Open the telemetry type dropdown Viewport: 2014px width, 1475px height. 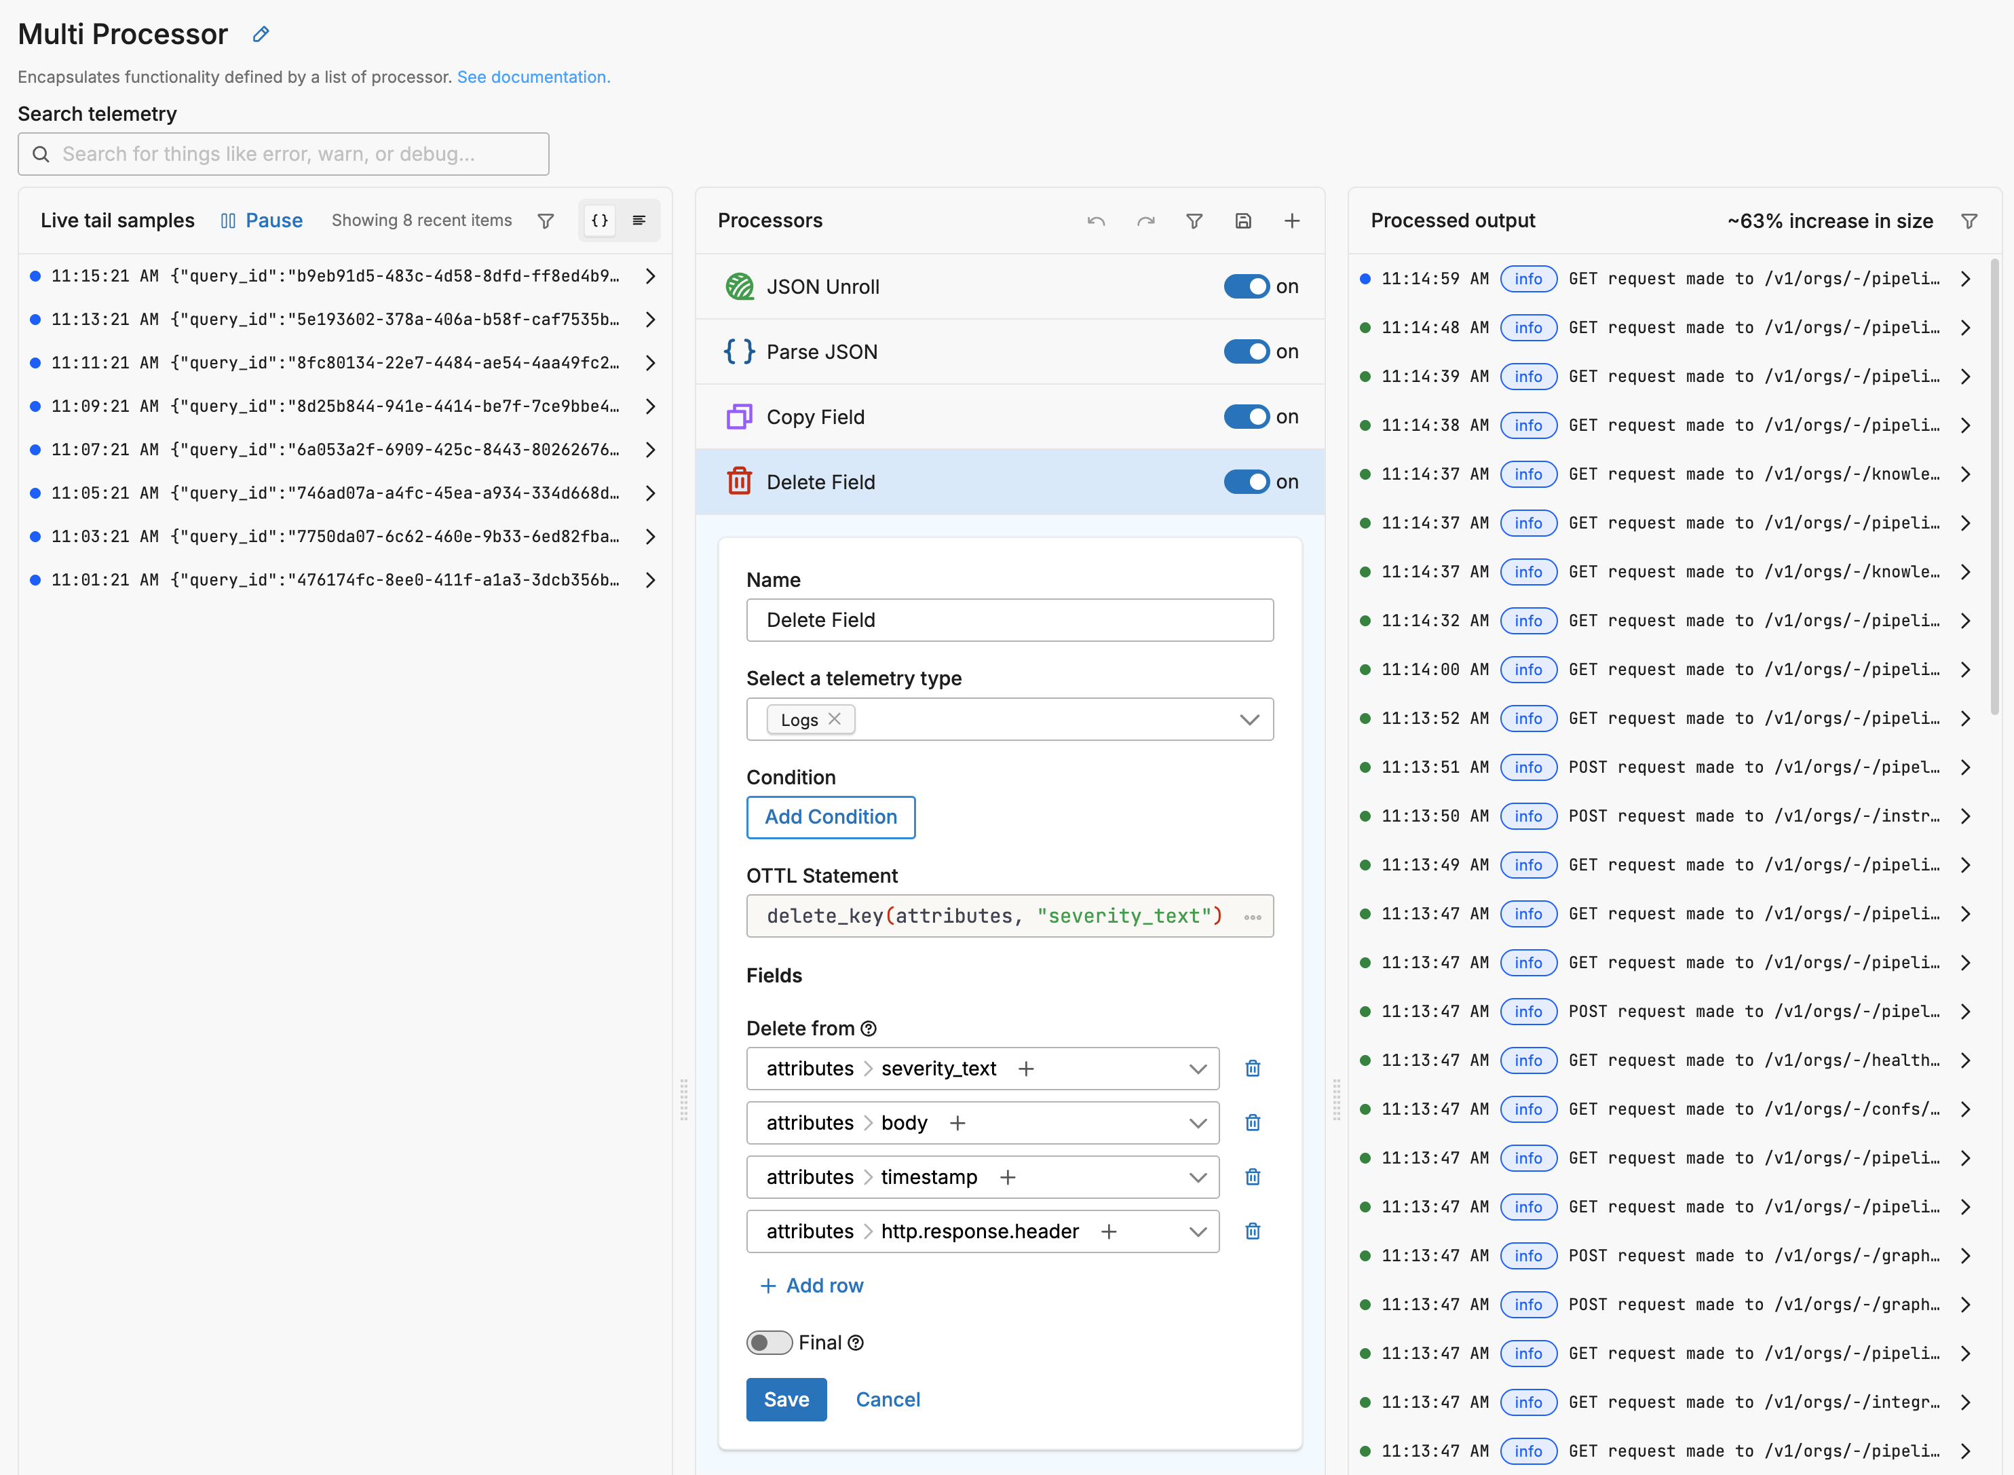click(1248, 719)
